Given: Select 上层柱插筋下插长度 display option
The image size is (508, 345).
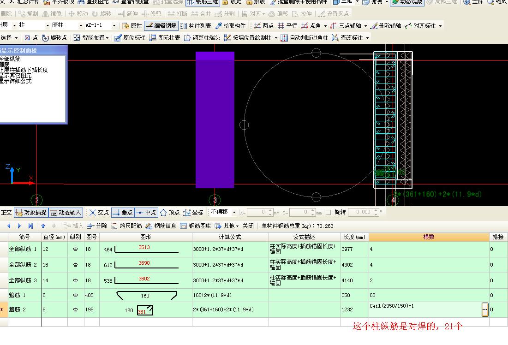Looking at the screenshot, I should (24, 70).
